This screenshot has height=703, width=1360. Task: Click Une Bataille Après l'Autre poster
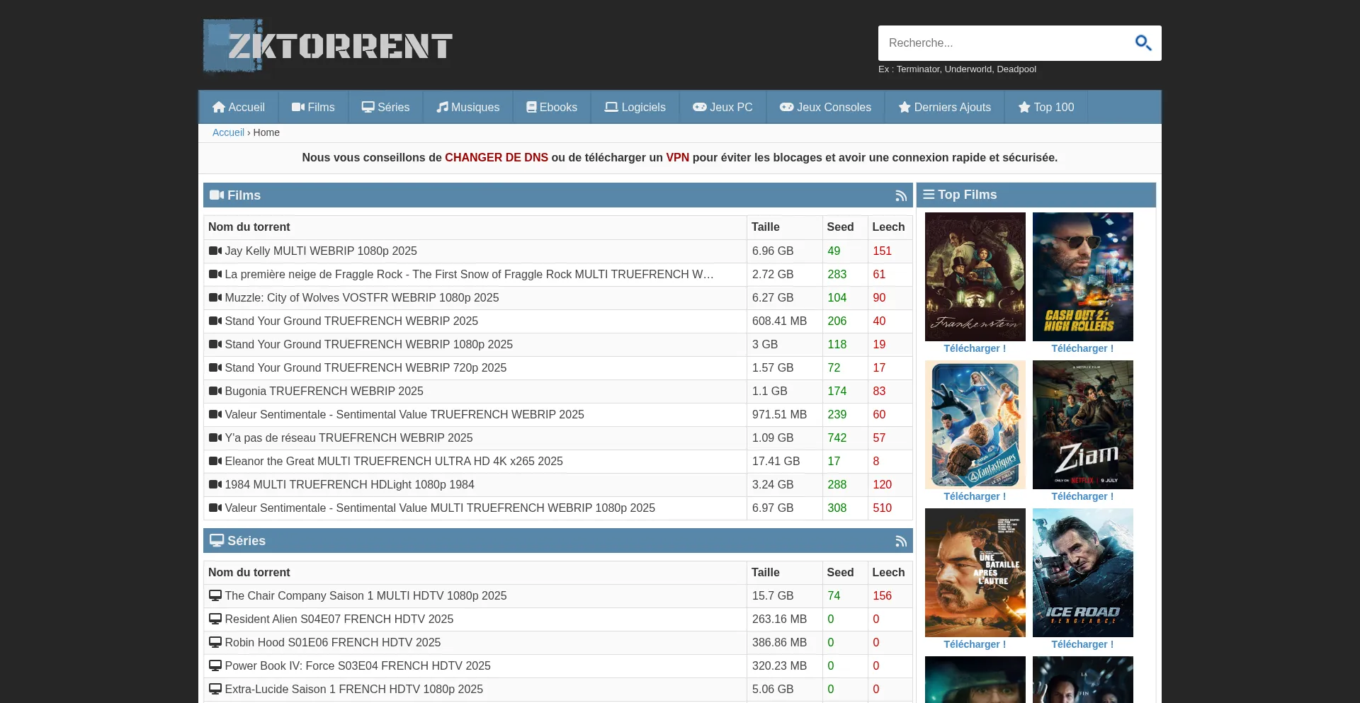(x=975, y=573)
